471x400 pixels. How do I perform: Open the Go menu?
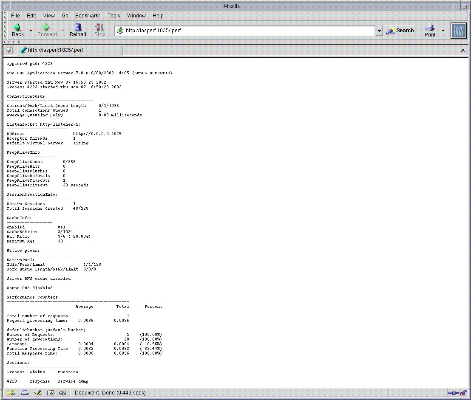(x=65, y=16)
